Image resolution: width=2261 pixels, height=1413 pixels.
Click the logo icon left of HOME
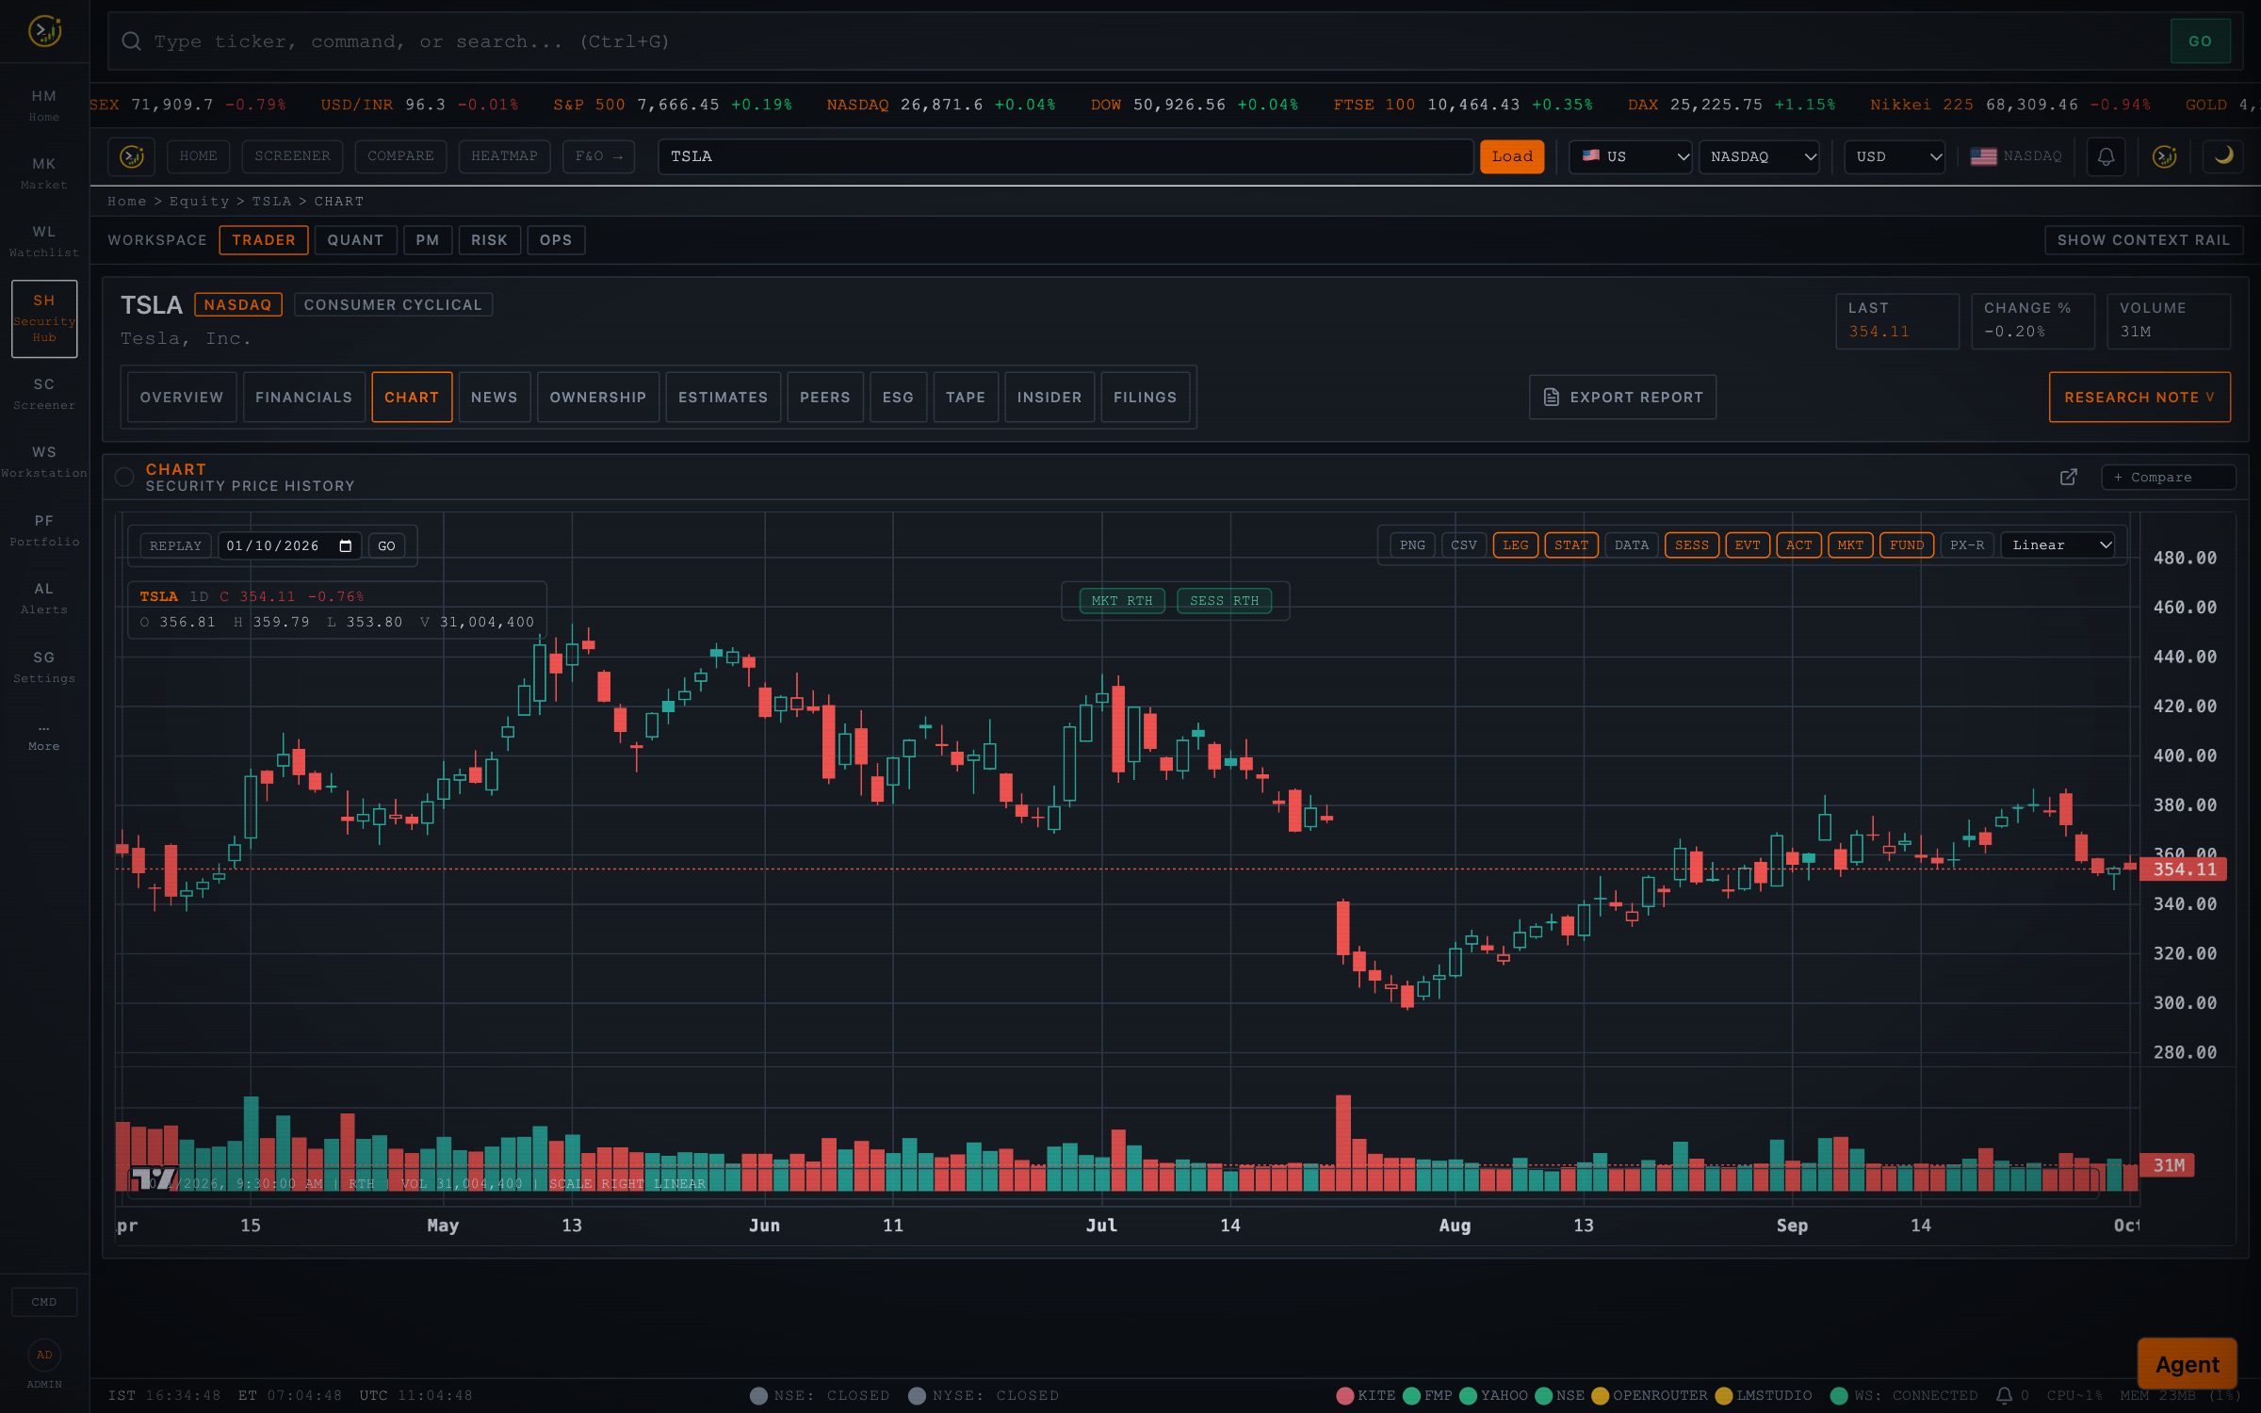pos(132,156)
